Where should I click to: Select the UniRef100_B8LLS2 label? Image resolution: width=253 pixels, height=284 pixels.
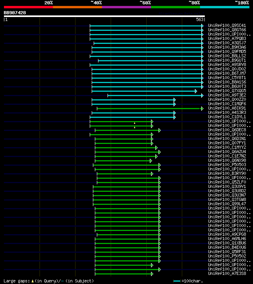(227, 56)
